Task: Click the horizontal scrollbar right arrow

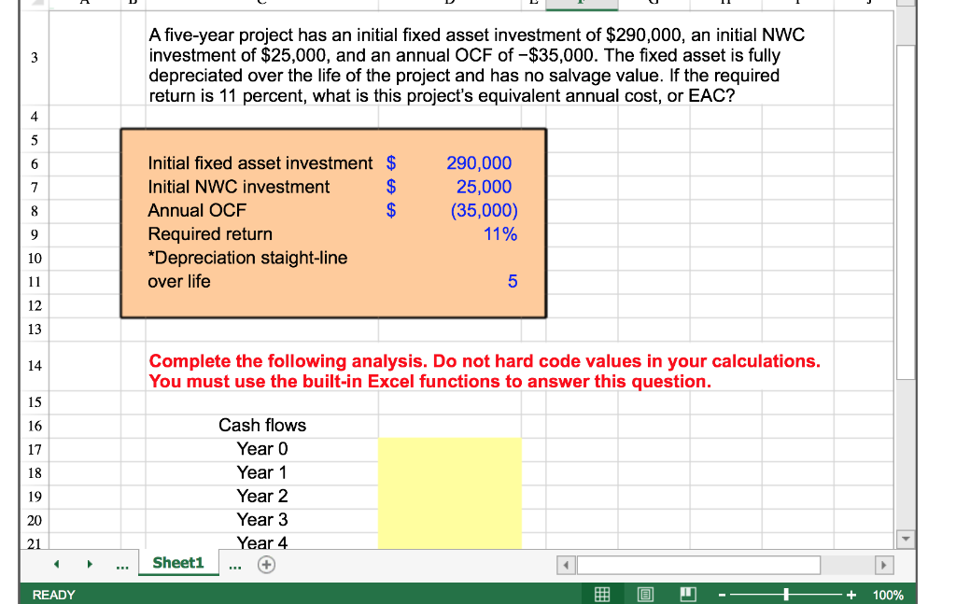Action: pyautogui.click(x=884, y=564)
